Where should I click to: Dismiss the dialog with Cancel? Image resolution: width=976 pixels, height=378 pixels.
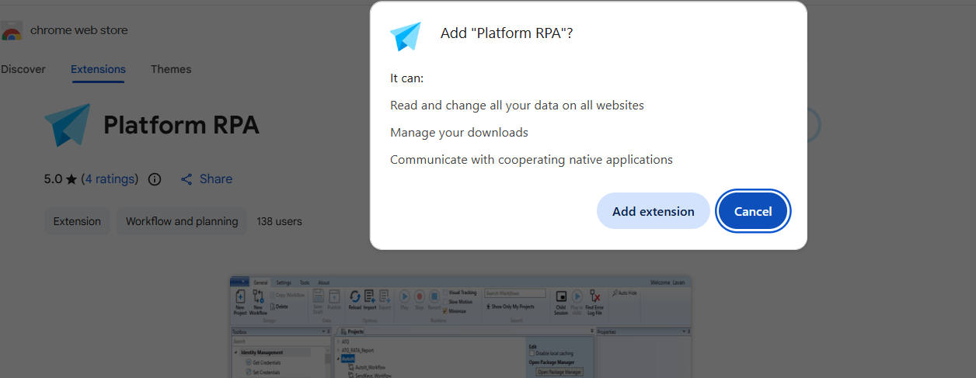[x=753, y=211]
